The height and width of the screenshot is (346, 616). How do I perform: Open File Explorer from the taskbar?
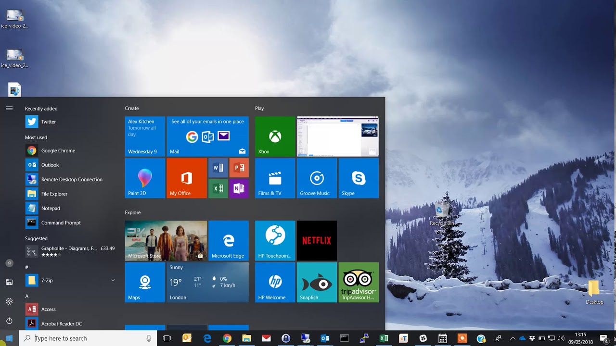(x=247, y=338)
